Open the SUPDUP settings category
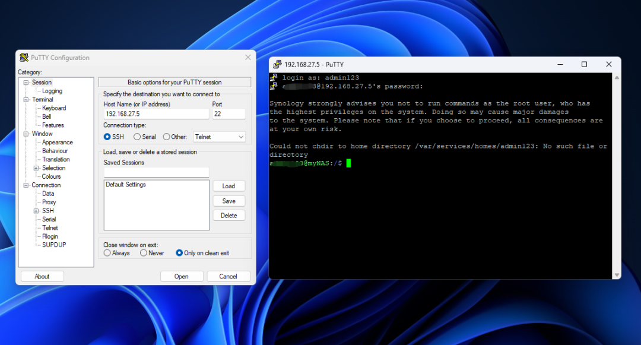The height and width of the screenshot is (345, 641). [54, 245]
